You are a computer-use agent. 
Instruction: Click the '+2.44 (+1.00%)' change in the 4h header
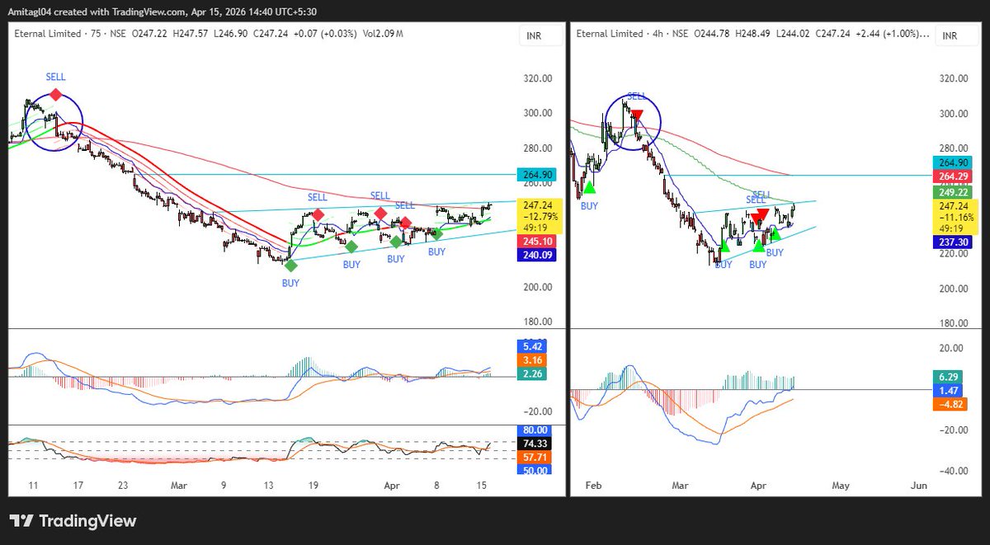coord(890,34)
